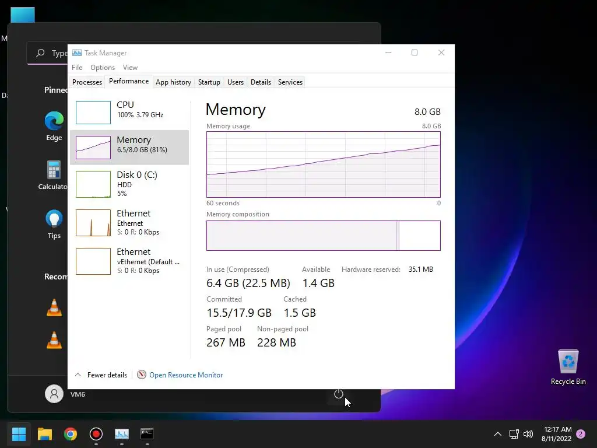Image resolution: width=597 pixels, height=448 pixels.
Task: Switch to Command Prompt on taskbar
Action: tap(147, 433)
